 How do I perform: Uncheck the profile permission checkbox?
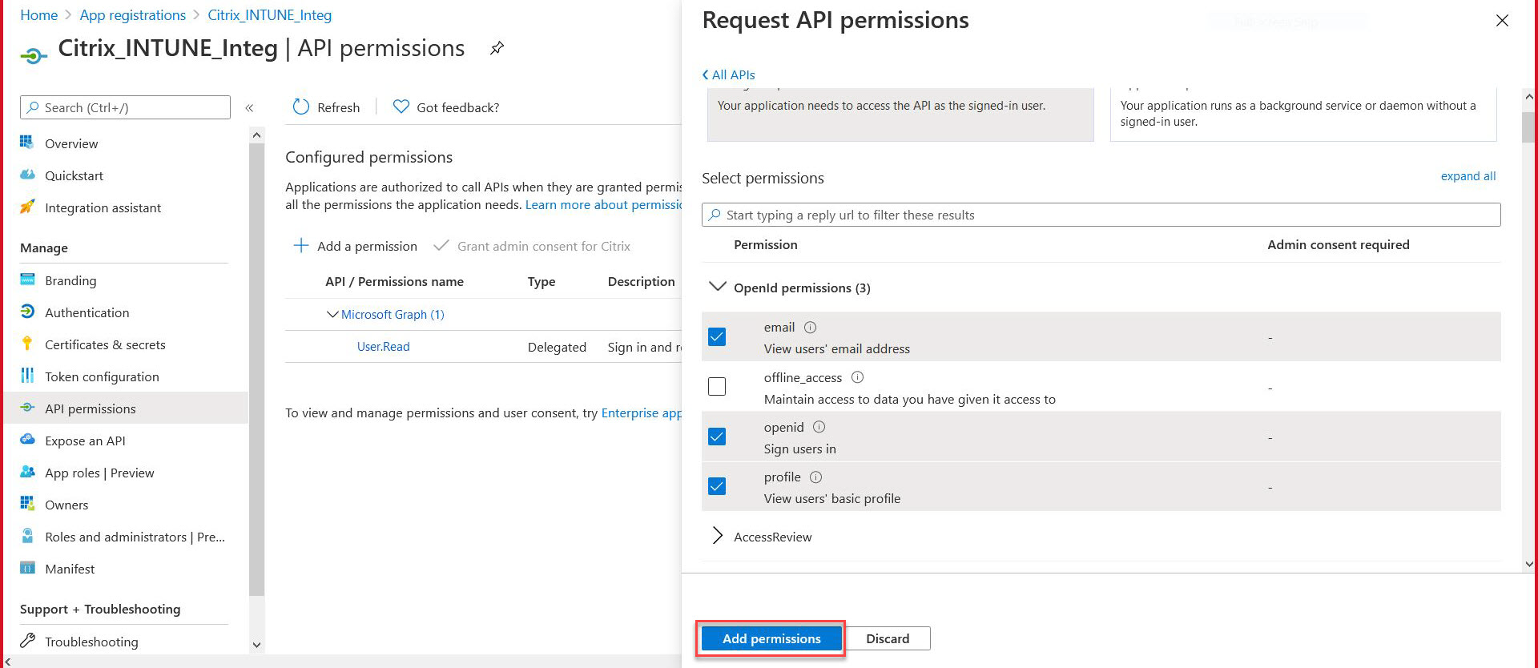pos(717,486)
